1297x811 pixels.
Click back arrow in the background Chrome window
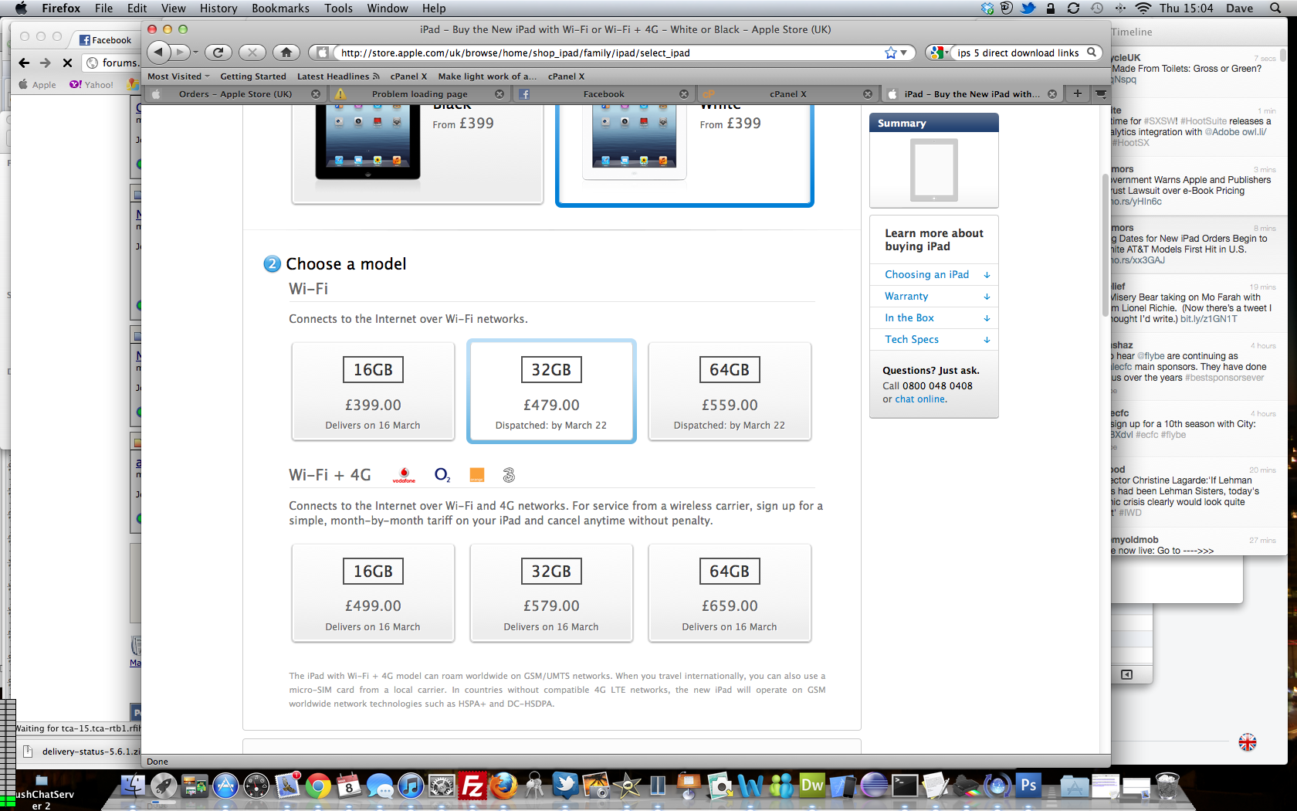[24, 63]
